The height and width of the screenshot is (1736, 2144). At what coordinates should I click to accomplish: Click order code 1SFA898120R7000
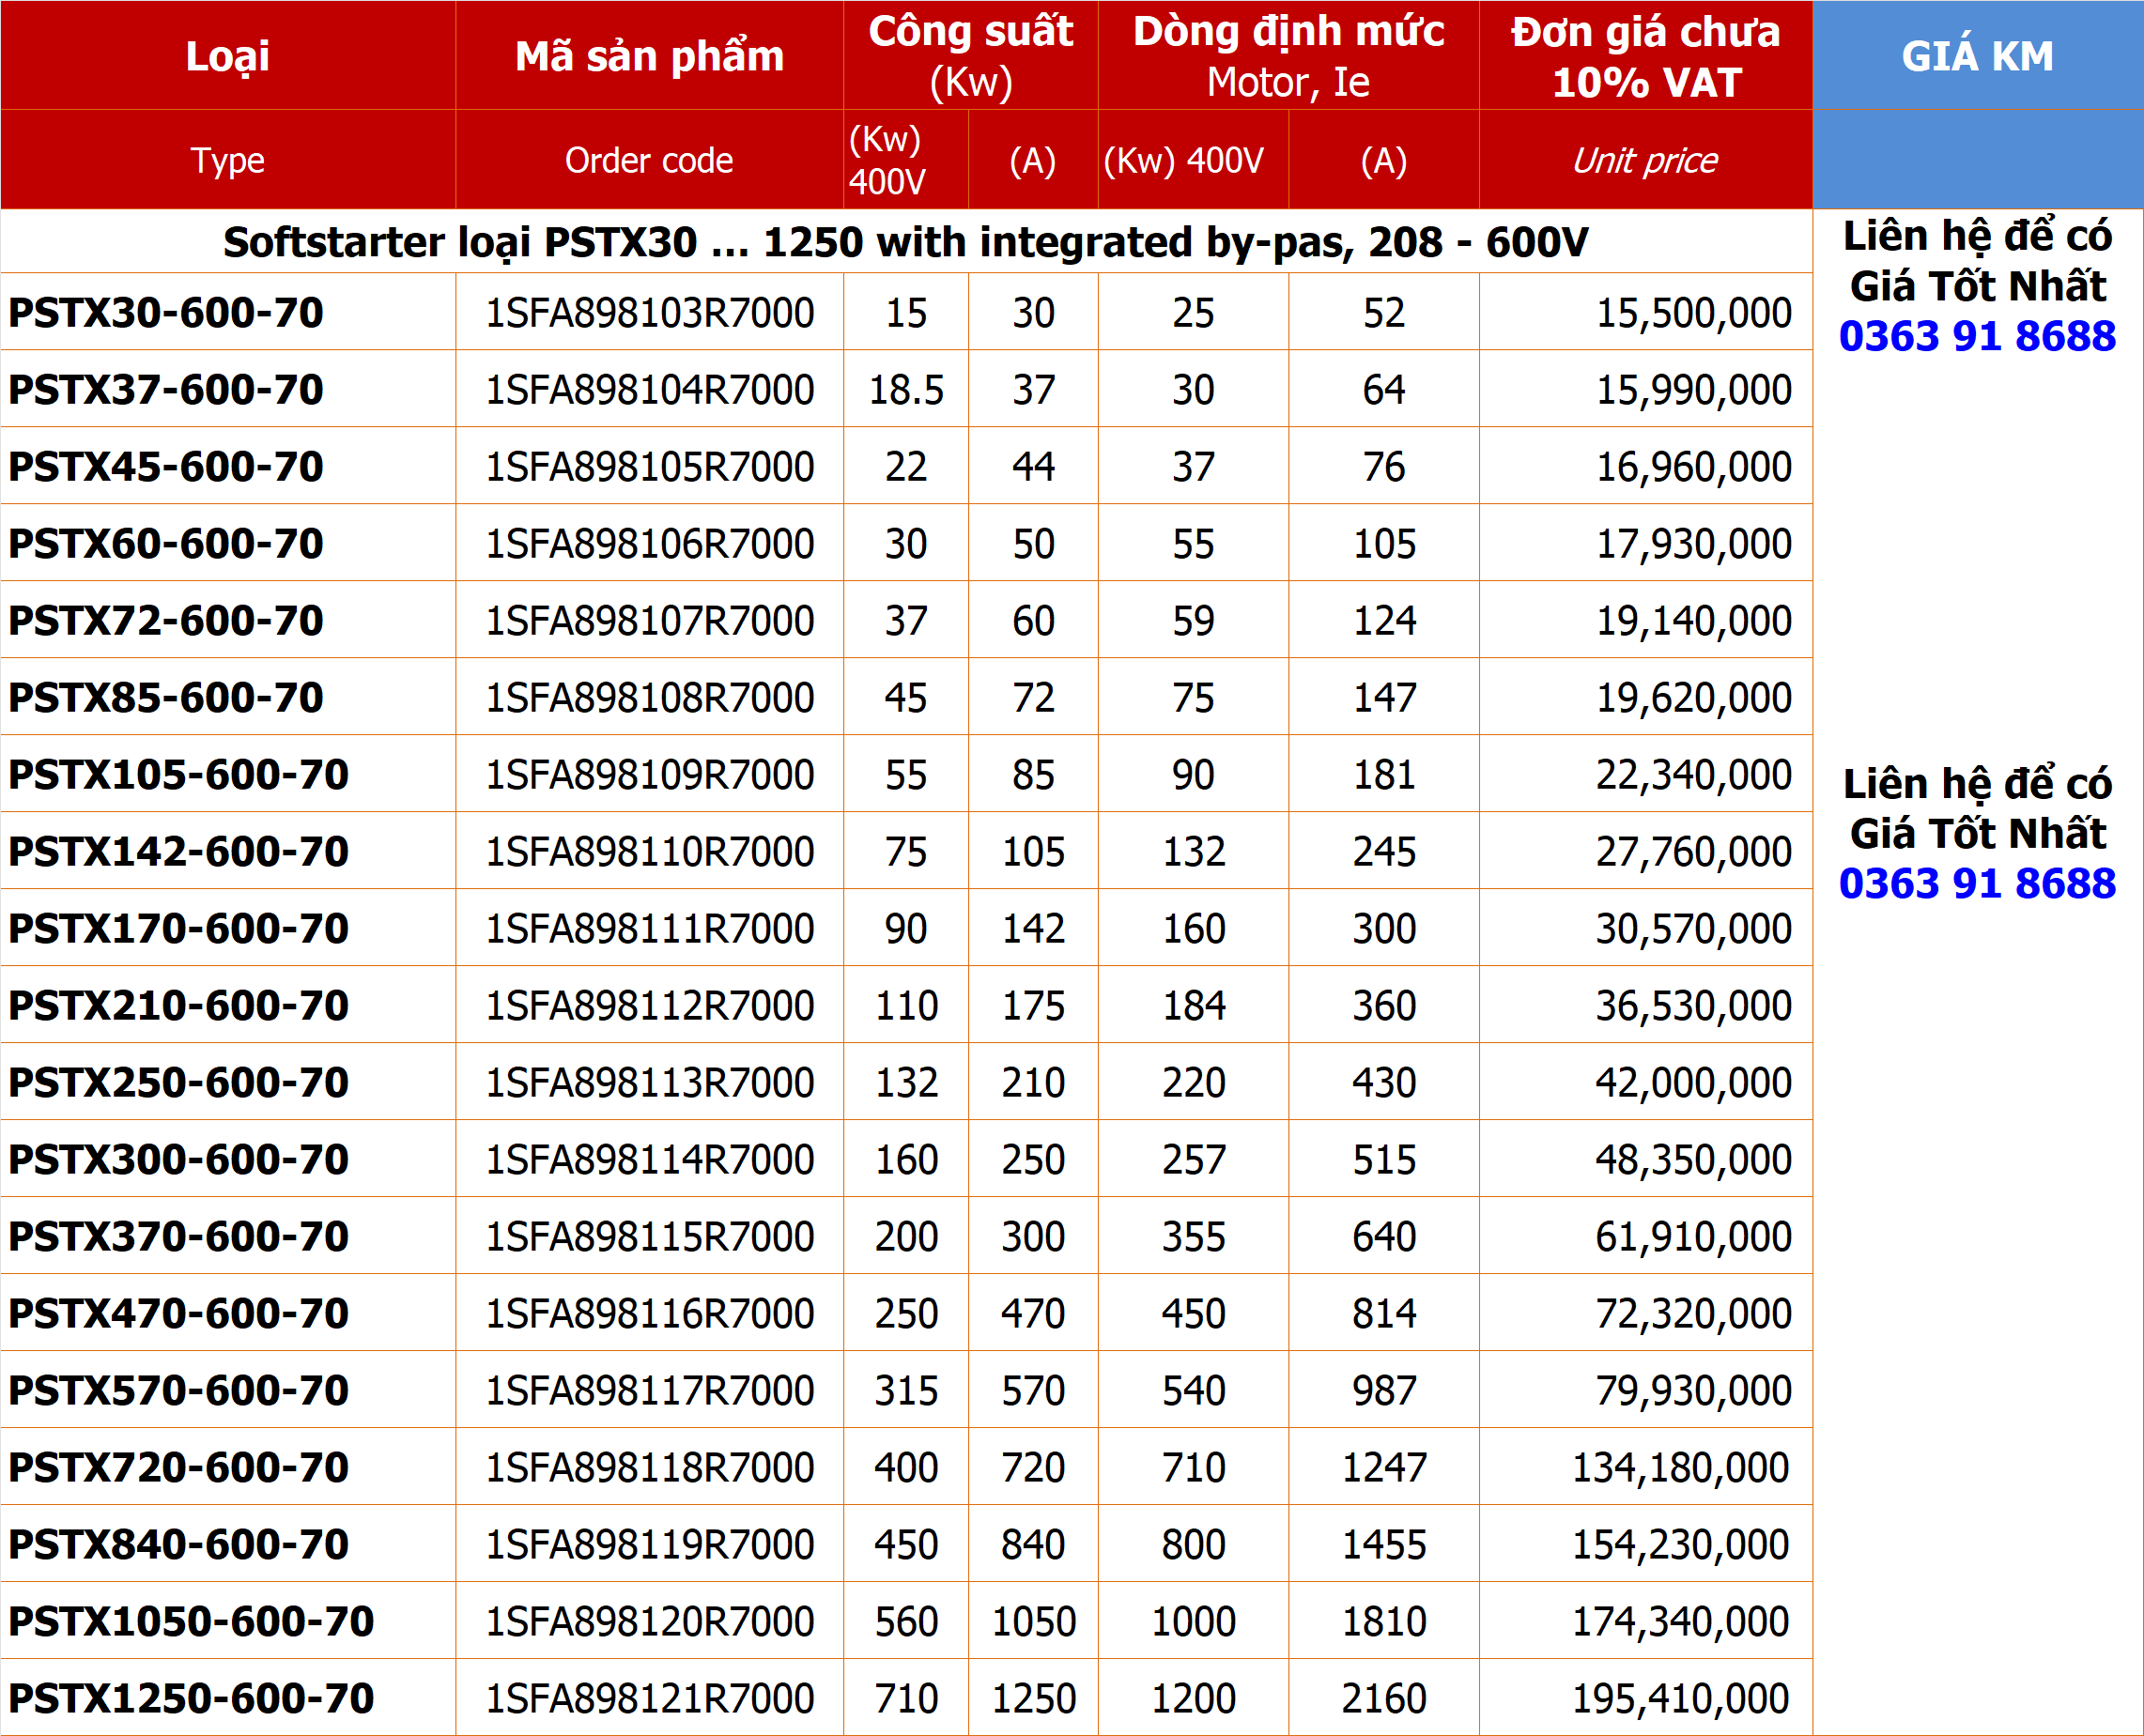click(x=649, y=1622)
